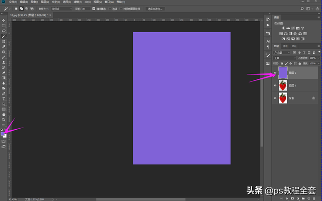Open the layer blend mode dropdown
Viewport: 322px width, 201px height.
coord(285,58)
